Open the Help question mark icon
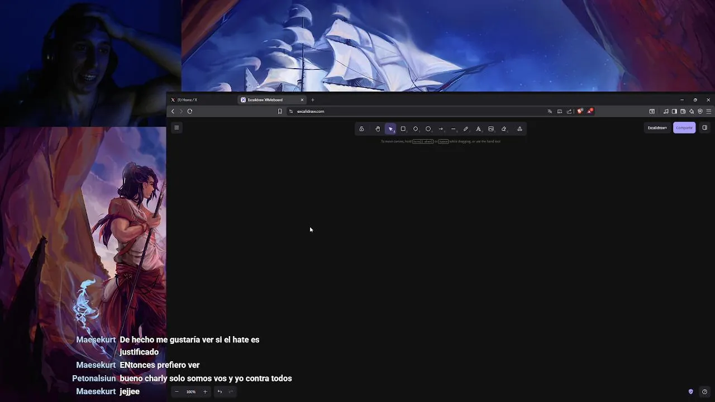Screen dimensions: 715x402 pos(704,392)
